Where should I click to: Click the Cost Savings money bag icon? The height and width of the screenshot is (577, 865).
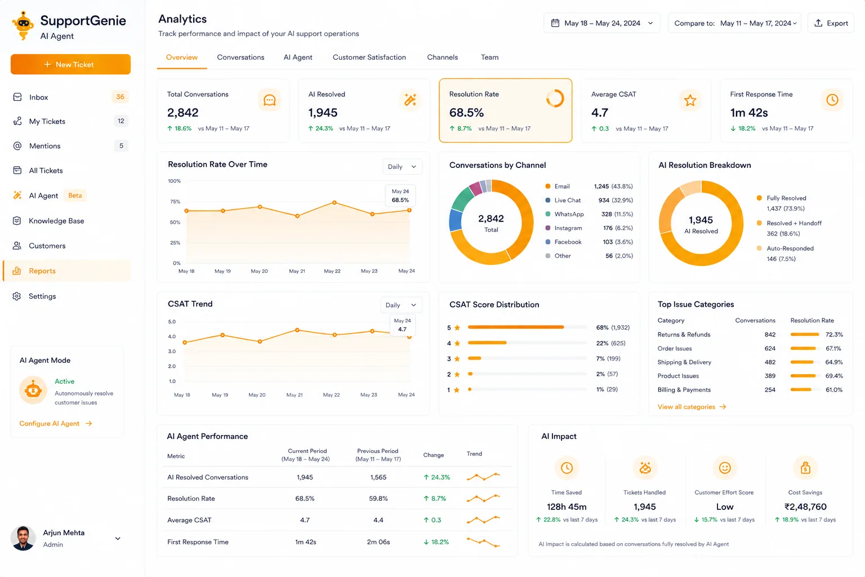tap(805, 468)
